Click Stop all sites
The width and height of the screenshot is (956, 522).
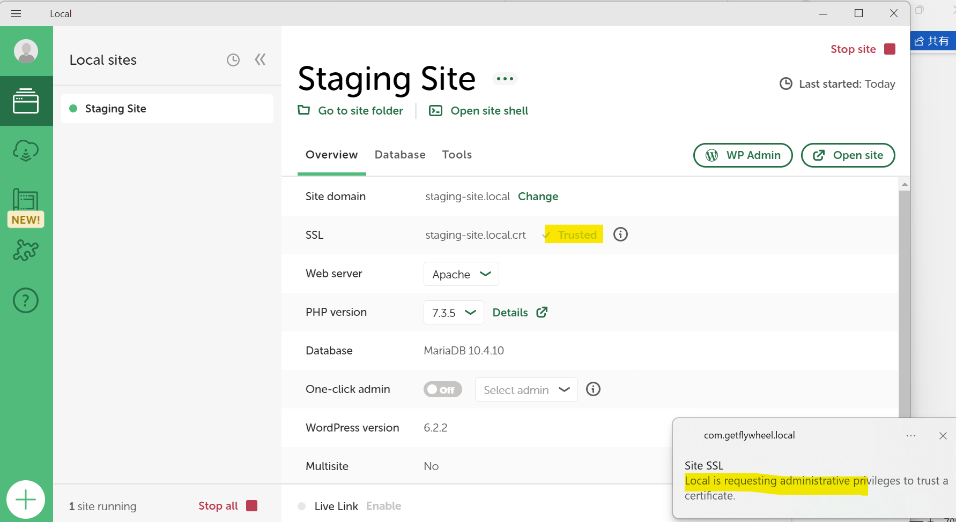(228, 506)
